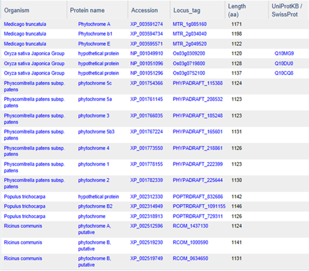Open locus tag MTR_2g049520
This screenshot has height=271, width=309.
(x=190, y=44)
